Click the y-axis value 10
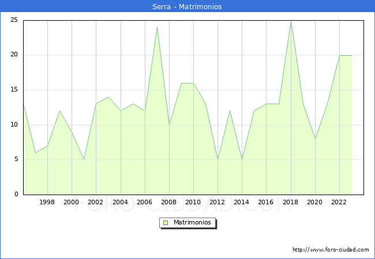Screen dimensions: 375x259 point(14,124)
